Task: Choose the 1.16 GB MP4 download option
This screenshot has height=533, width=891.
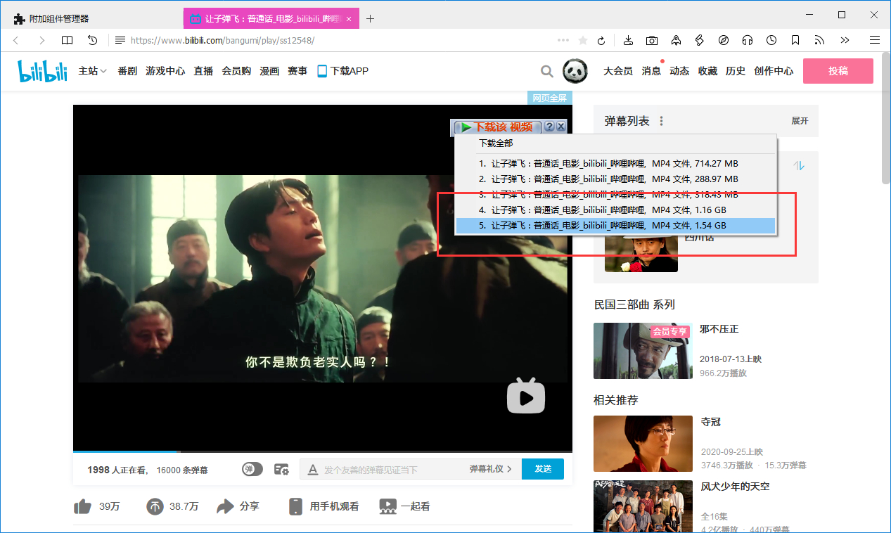Action: pyautogui.click(x=615, y=210)
